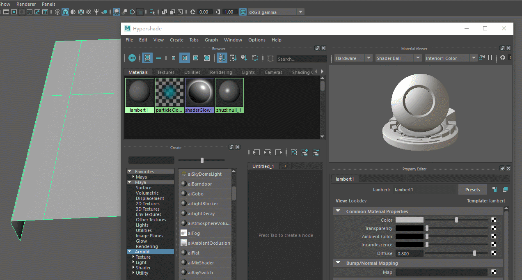This screenshot has width=522, height=280.
Task: Click remove selected nodes from graph icon
Action: (316, 152)
